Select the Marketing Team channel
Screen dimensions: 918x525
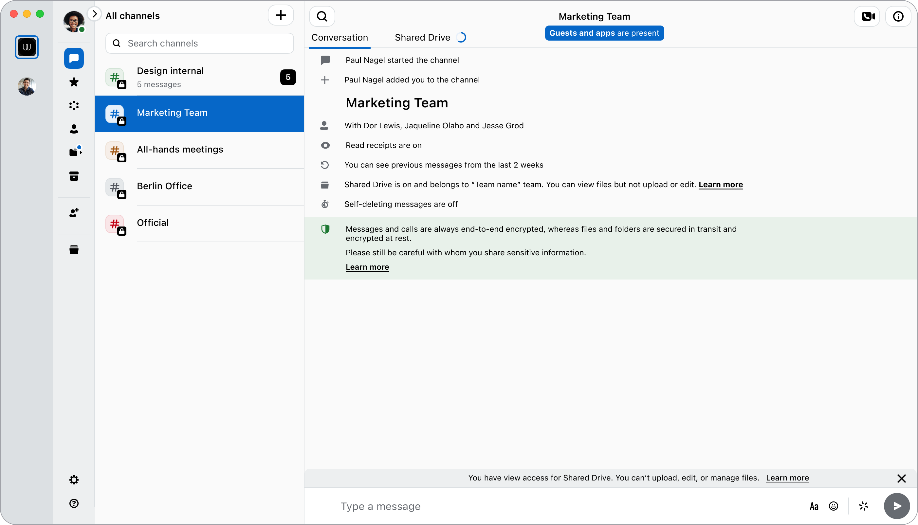click(199, 114)
